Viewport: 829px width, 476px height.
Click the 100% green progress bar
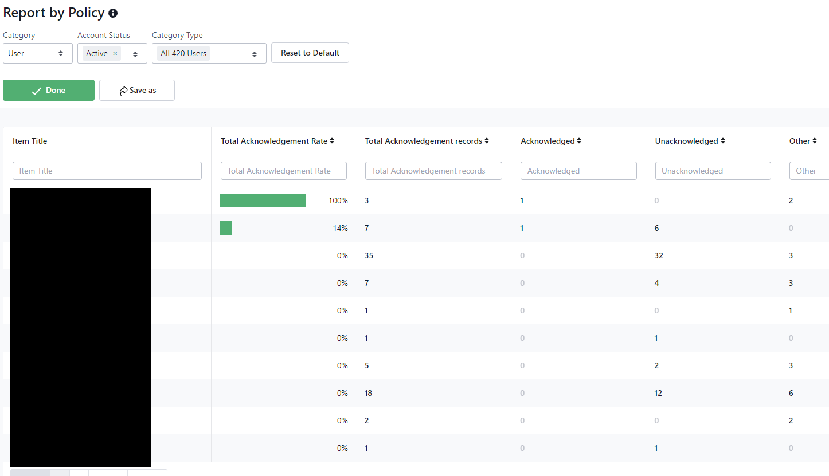tap(263, 200)
